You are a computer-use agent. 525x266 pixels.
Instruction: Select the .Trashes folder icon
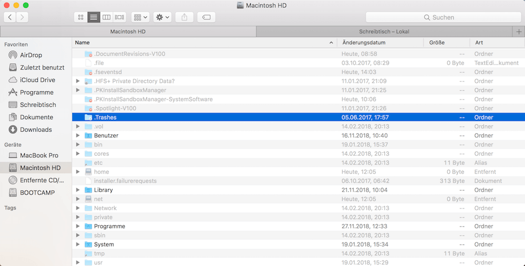pyautogui.click(x=88, y=117)
